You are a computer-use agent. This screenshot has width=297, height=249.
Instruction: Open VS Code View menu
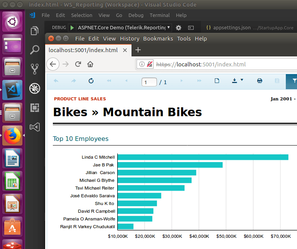pos(104,15)
